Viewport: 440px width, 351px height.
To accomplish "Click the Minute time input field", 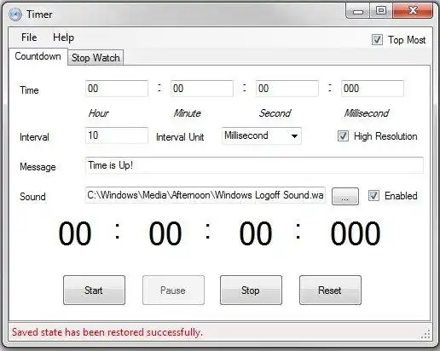I will (x=202, y=89).
